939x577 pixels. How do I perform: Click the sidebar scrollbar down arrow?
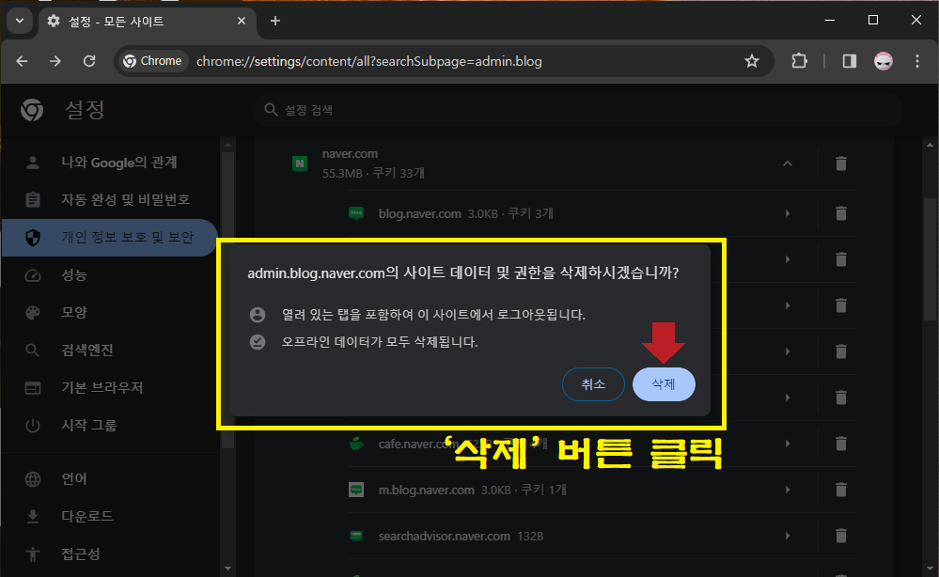point(227,568)
